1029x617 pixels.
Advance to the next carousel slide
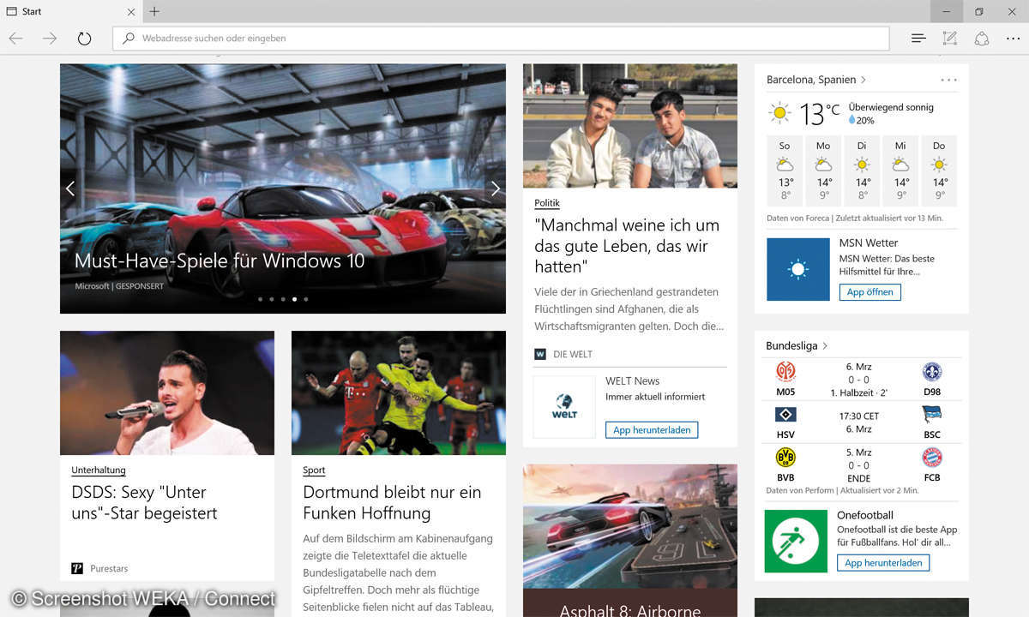pos(495,189)
